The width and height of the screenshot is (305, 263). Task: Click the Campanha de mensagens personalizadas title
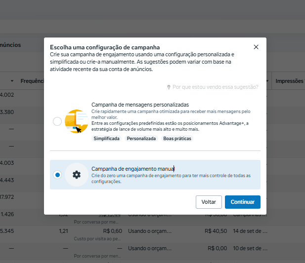click(x=140, y=105)
